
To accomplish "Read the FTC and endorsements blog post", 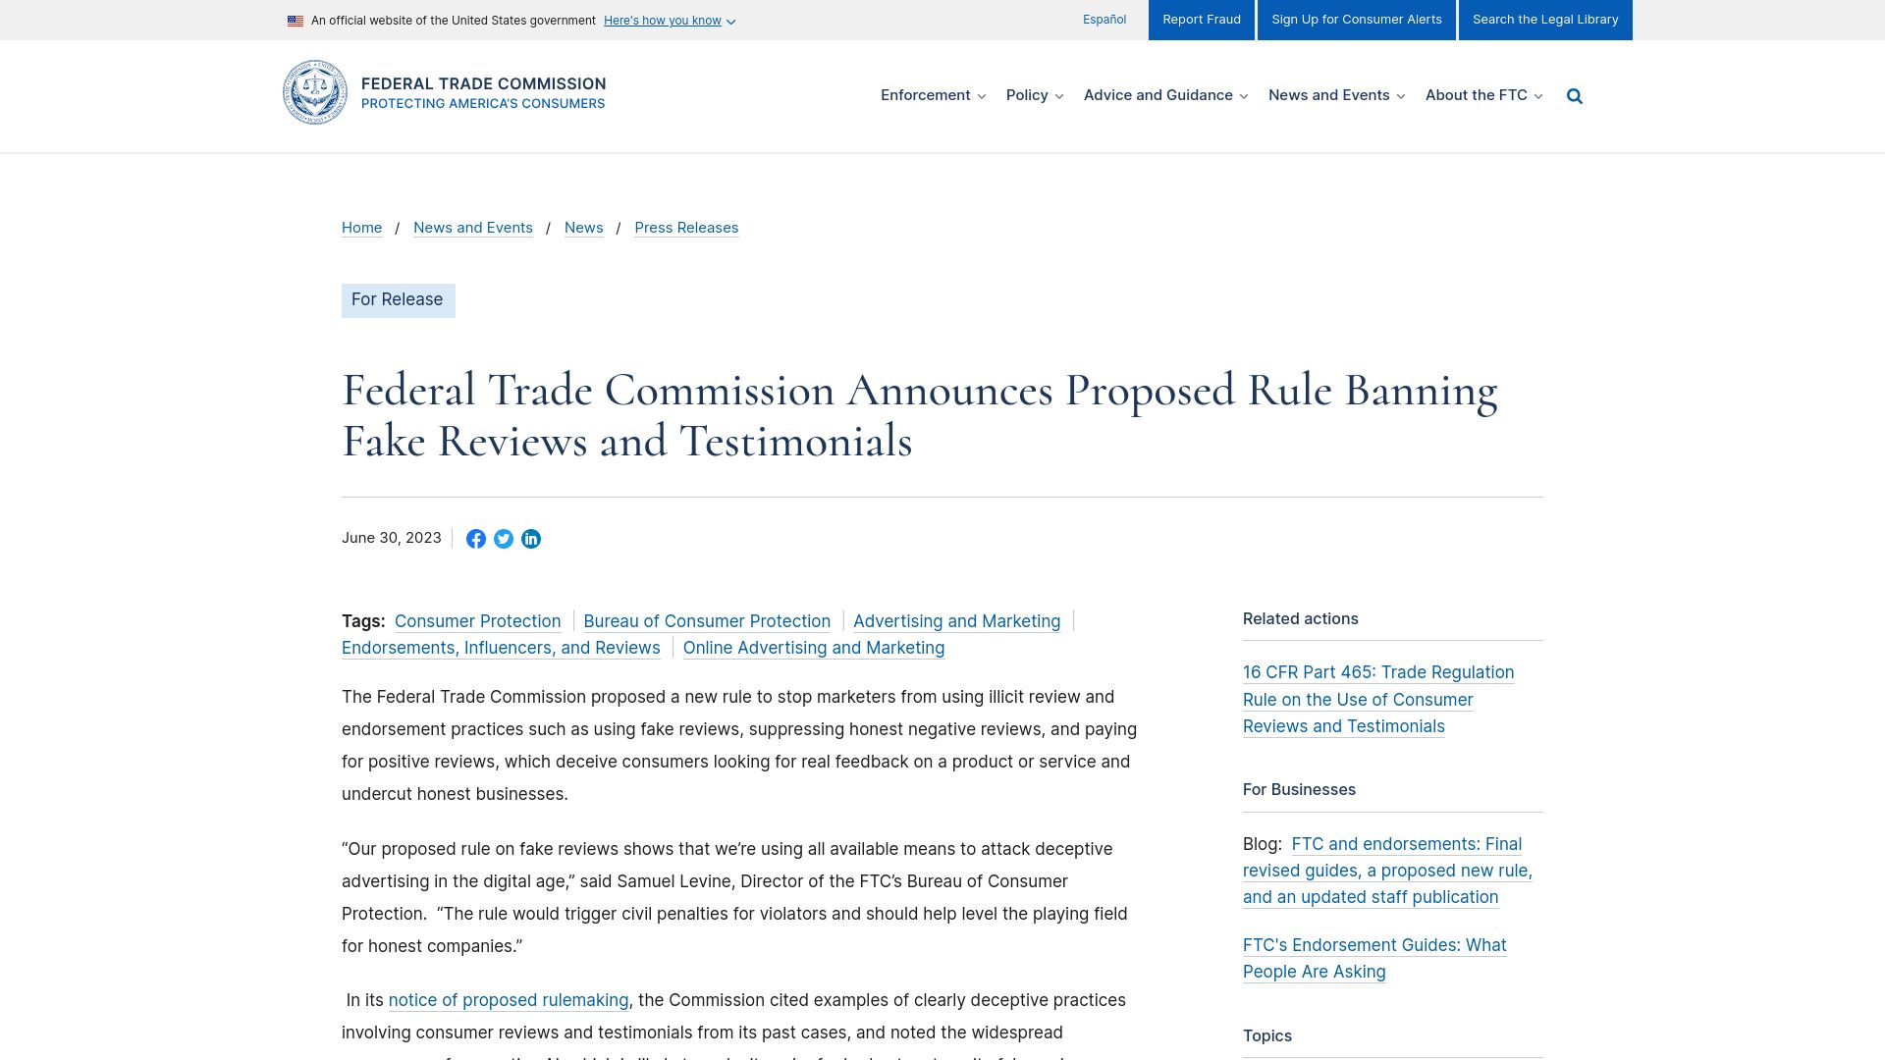I will coord(1387,871).
